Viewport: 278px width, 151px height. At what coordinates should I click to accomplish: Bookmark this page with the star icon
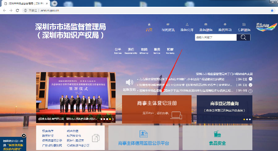tap(272, 10)
